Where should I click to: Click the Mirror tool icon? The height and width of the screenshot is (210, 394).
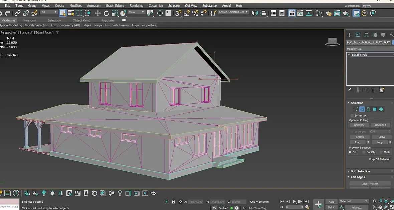point(255,13)
